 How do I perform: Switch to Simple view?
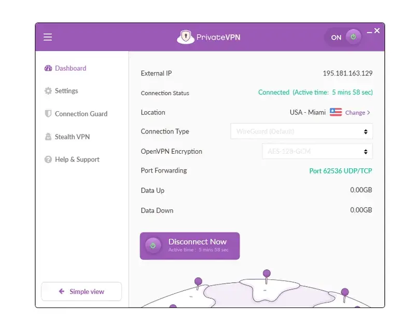[x=81, y=291]
